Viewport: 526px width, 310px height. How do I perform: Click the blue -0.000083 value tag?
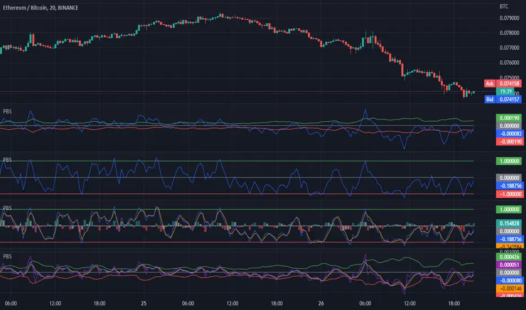pos(510,134)
